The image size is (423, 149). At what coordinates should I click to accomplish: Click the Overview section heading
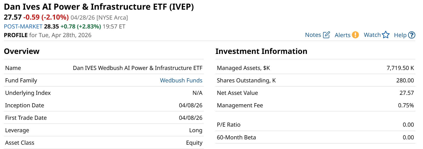click(x=22, y=51)
